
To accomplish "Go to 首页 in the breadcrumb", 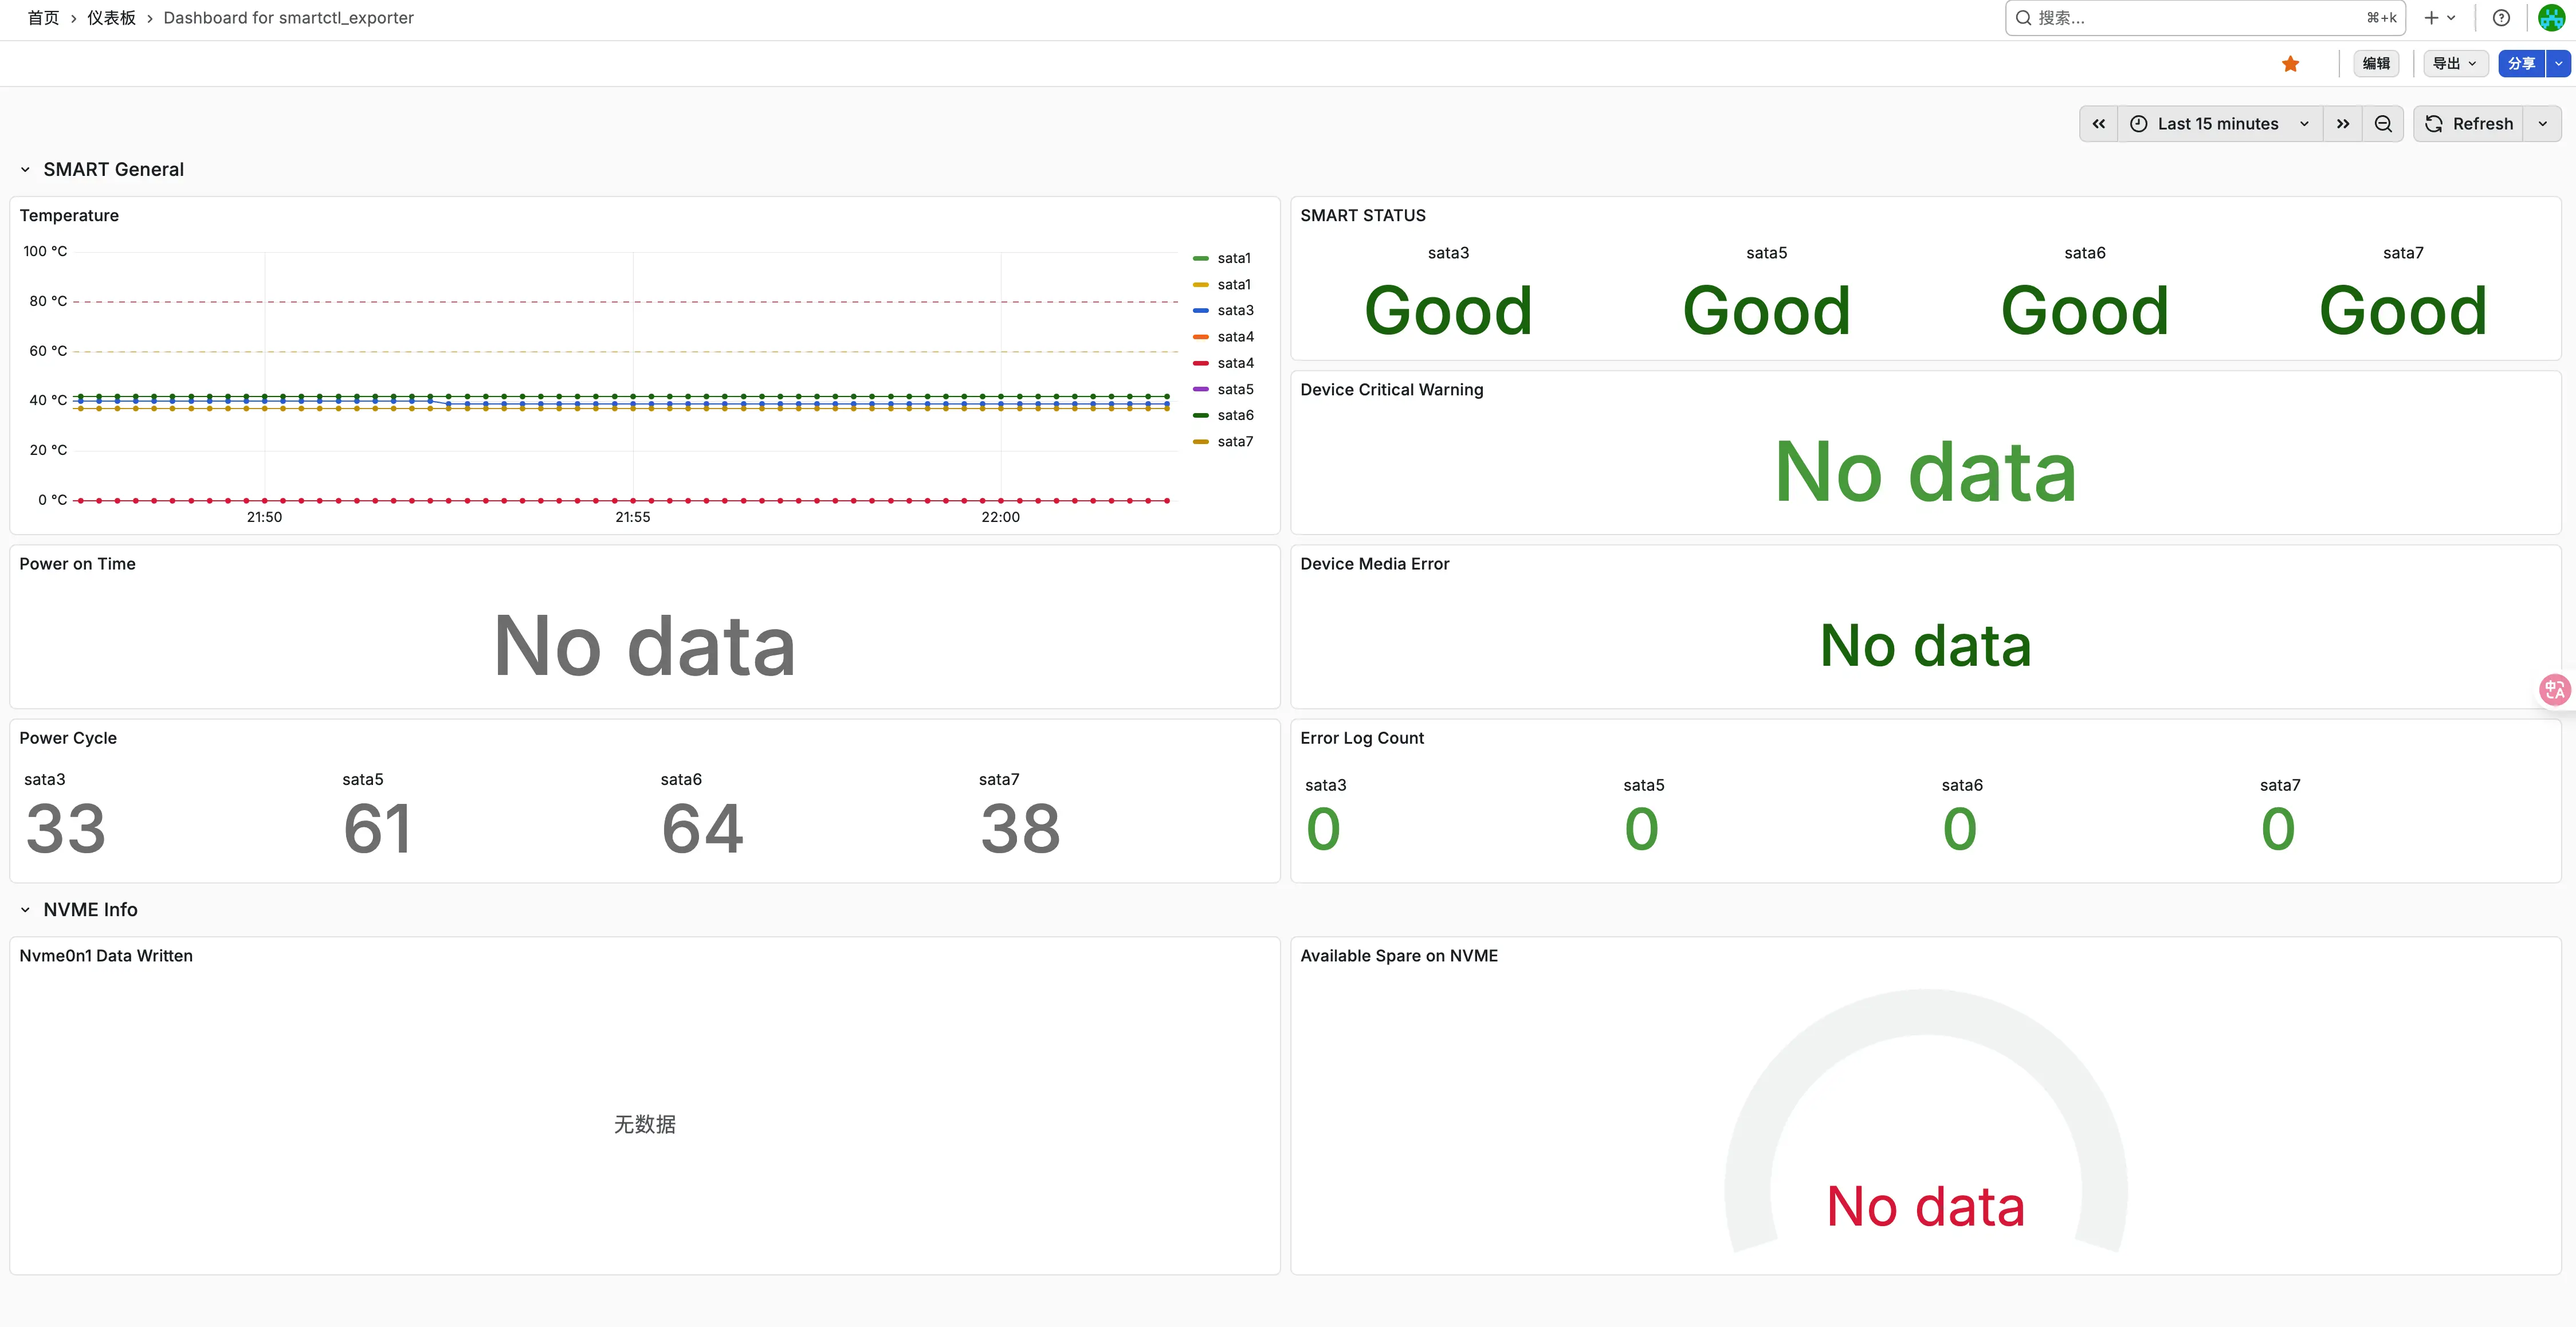I will [x=43, y=18].
